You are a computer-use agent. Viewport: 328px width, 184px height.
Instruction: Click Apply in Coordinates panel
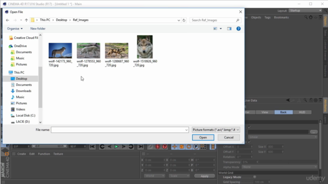coord(204,176)
